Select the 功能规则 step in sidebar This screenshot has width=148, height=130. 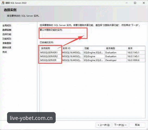pyautogui.click(x=7, y=39)
